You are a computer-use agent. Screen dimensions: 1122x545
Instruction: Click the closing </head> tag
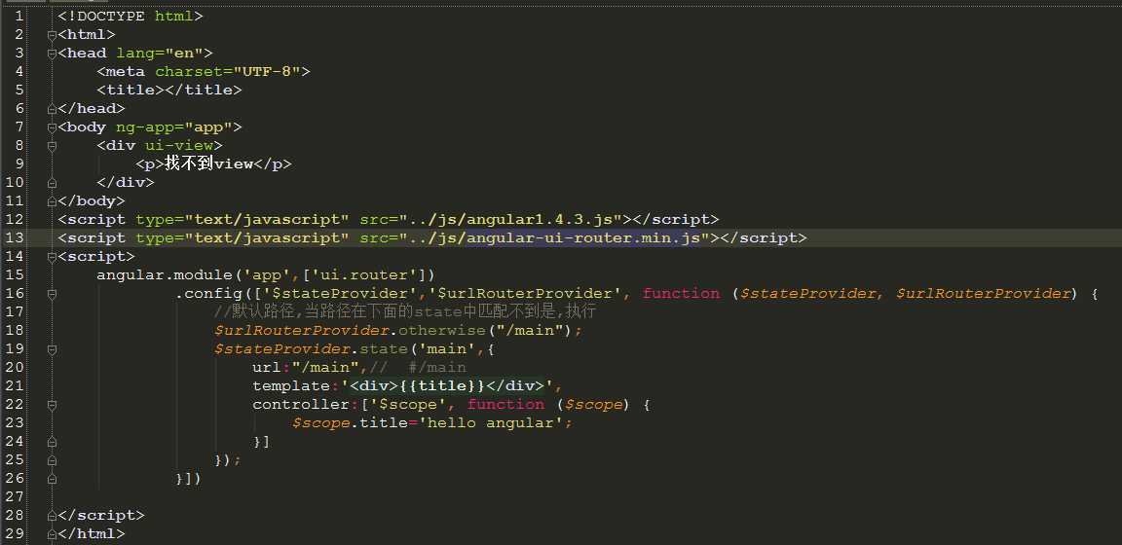(92, 109)
